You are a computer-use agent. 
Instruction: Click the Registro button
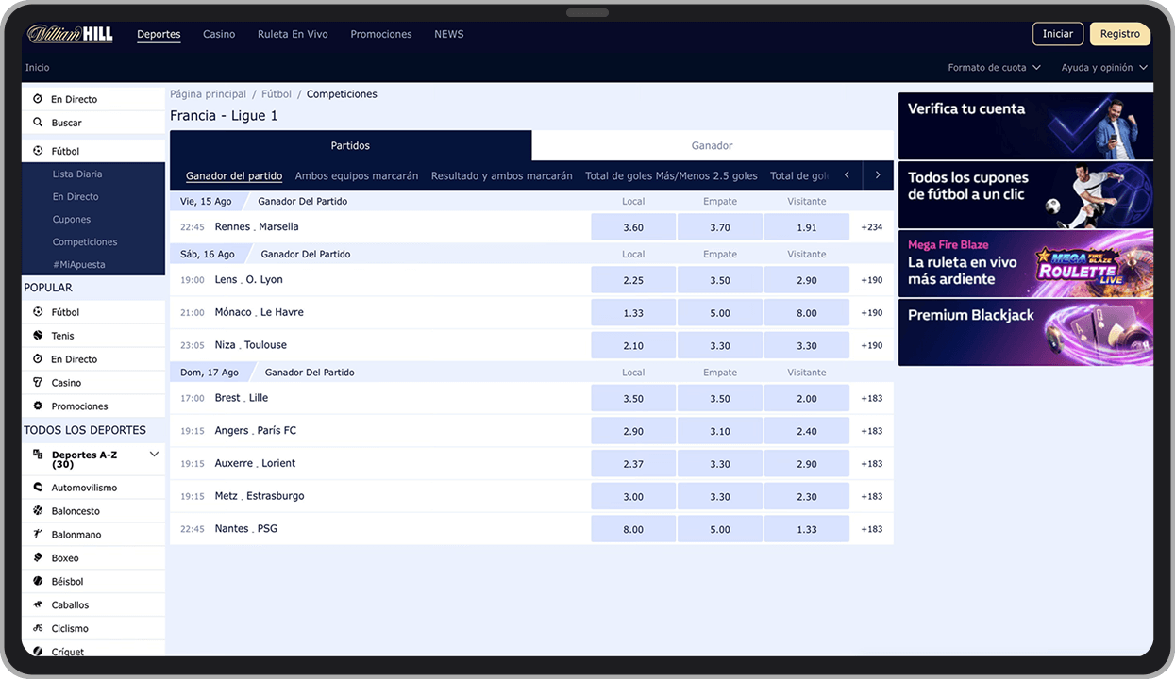1120,34
